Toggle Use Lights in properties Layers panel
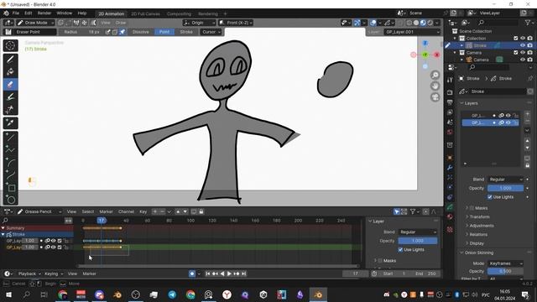This screenshot has width=537, height=302. (490, 197)
